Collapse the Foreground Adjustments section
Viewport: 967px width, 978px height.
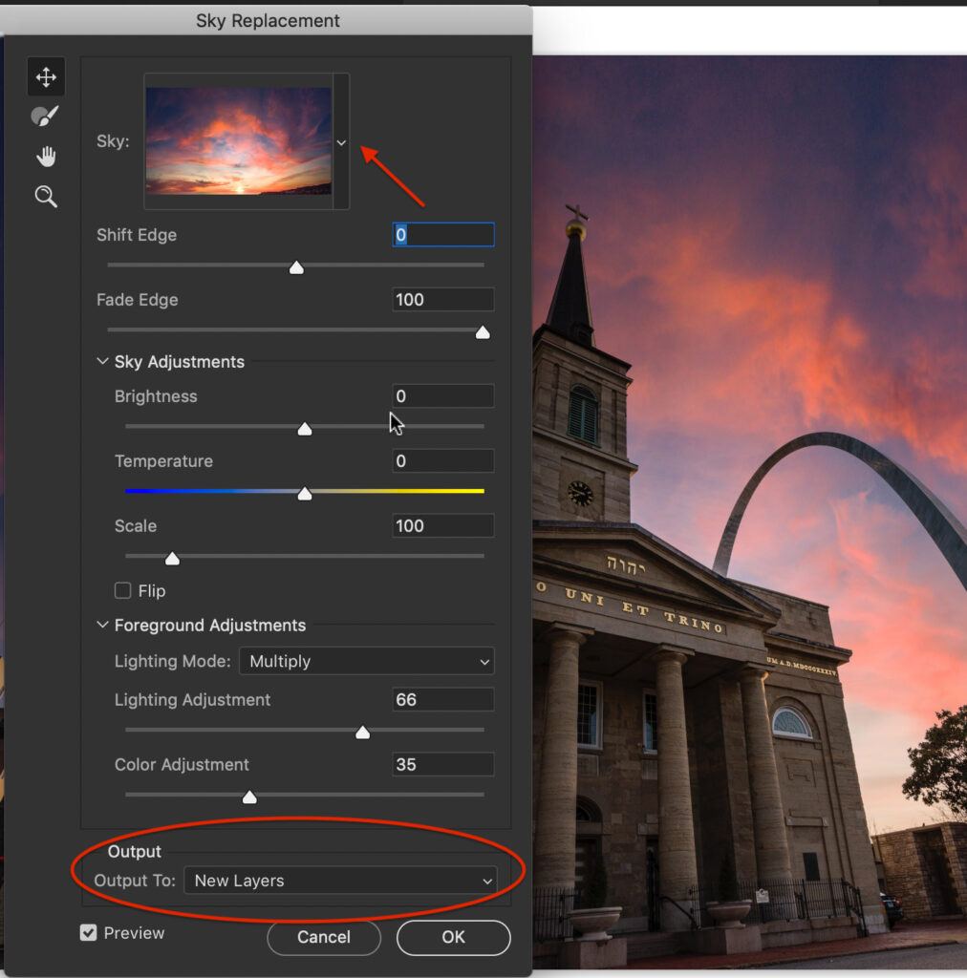[x=103, y=626]
